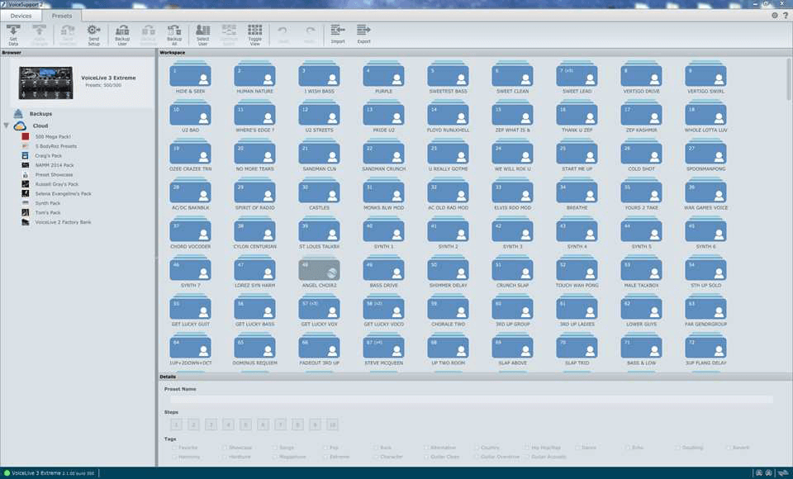Select the PURPLE preset tile

pyautogui.click(x=383, y=78)
